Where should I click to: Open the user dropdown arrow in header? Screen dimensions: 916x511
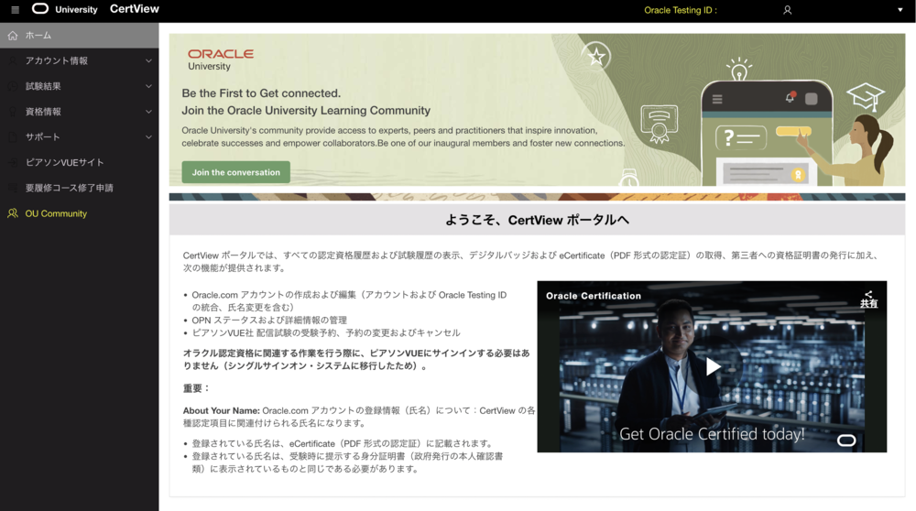point(900,10)
